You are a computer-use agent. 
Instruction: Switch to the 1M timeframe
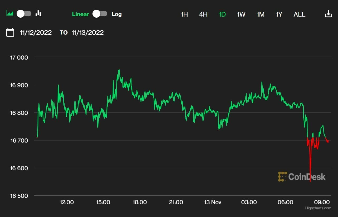260,14
